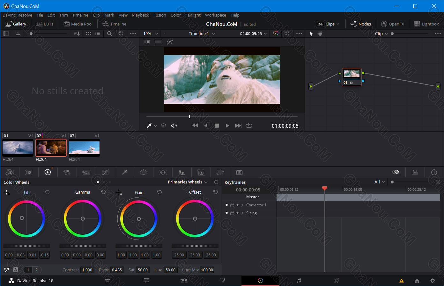Screen dimensions: 444x286
Task: Open the Playback menu
Action: pos(140,15)
